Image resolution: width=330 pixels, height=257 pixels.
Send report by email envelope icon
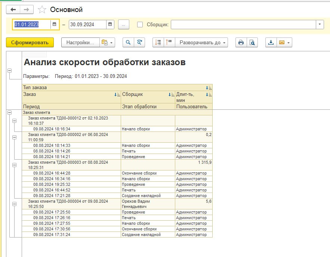(282, 42)
